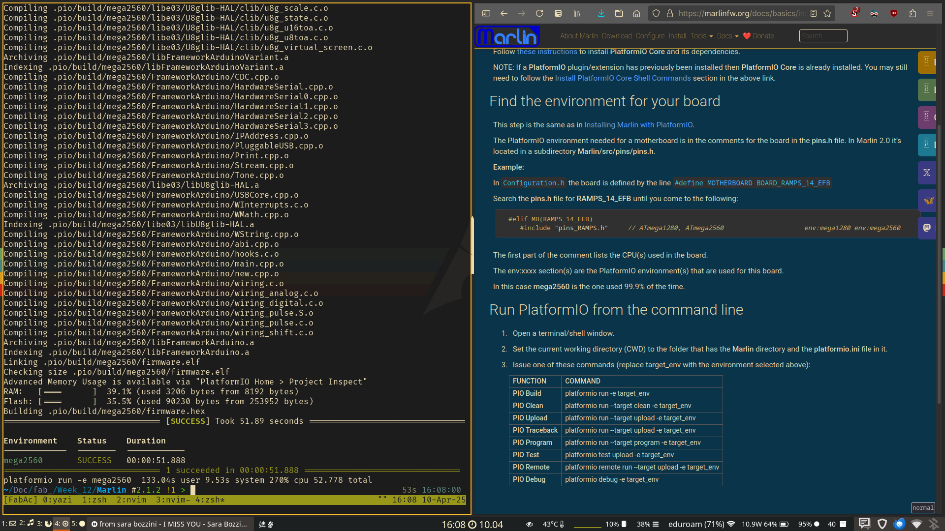The width and height of the screenshot is (945, 531).
Task: Click the browser home icon
Action: 637,14
